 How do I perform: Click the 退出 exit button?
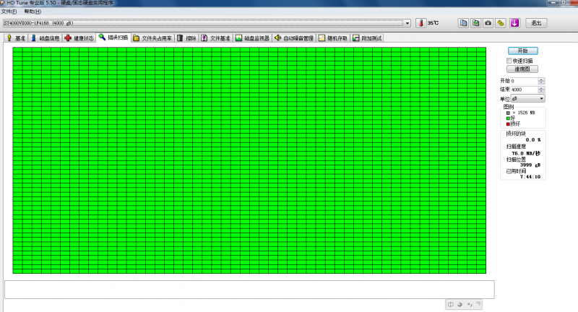(536, 23)
